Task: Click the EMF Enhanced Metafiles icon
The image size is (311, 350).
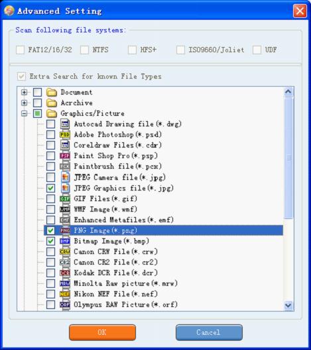Action: point(65,220)
